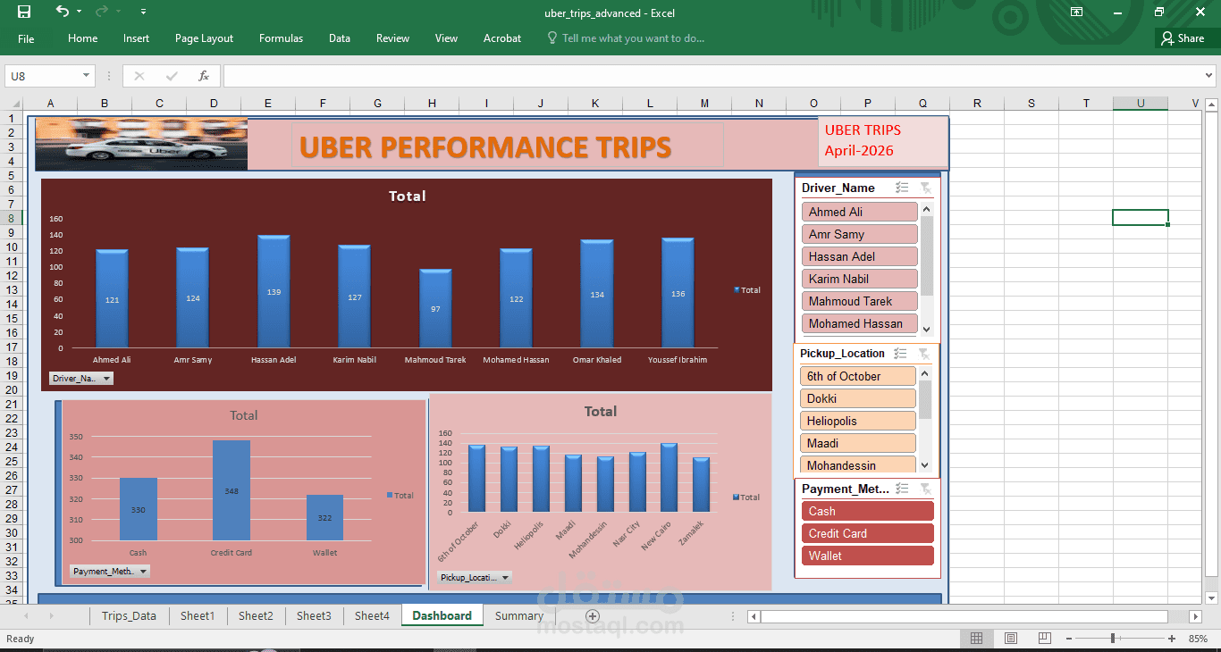Toggle multi-select in Payment_Method slicer

click(902, 489)
